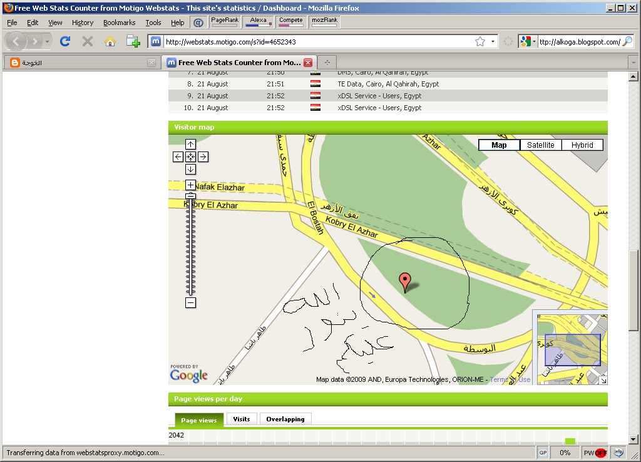Click the @ SEO toolbar icon
The image size is (641, 462).
click(x=198, y=23)
